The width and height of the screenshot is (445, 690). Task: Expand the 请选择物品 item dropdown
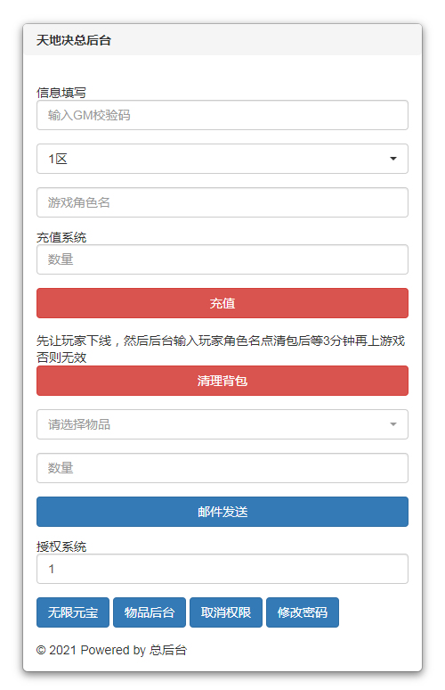click(x=222, y=424)
